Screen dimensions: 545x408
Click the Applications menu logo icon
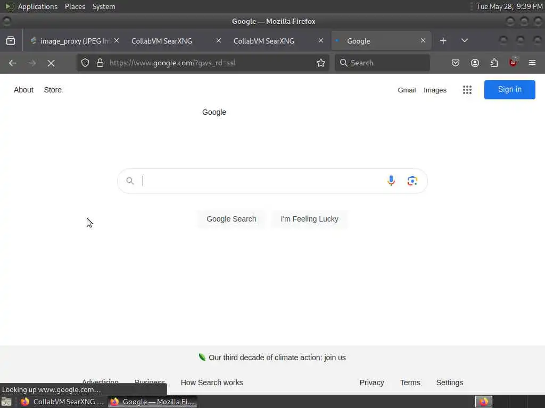click(x=10, y=6)
